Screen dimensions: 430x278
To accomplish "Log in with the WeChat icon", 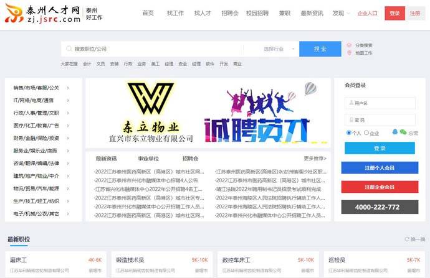I will (403, 132).
